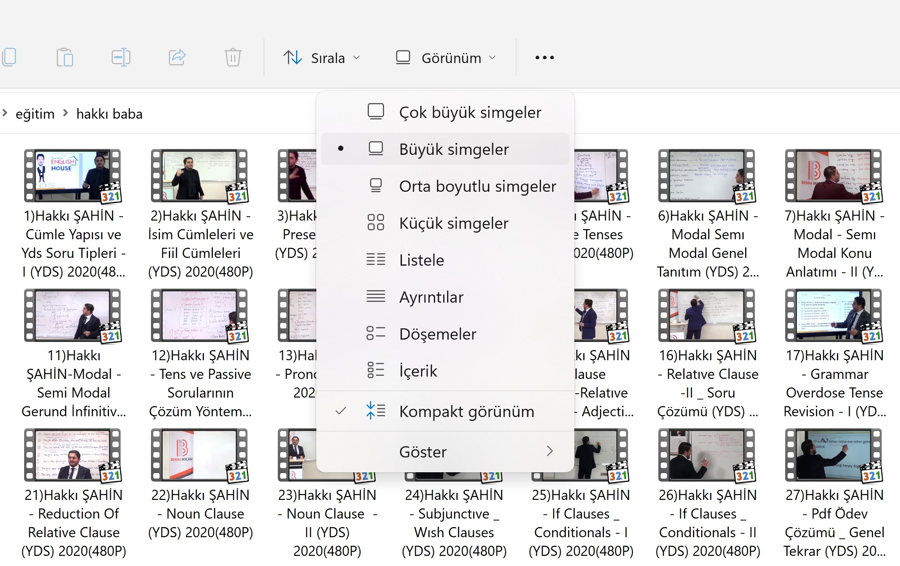The height and width of the screenshot is (566, 900).
Task: Open the three-dots more options menu
Action: click(x=544, y=58)
